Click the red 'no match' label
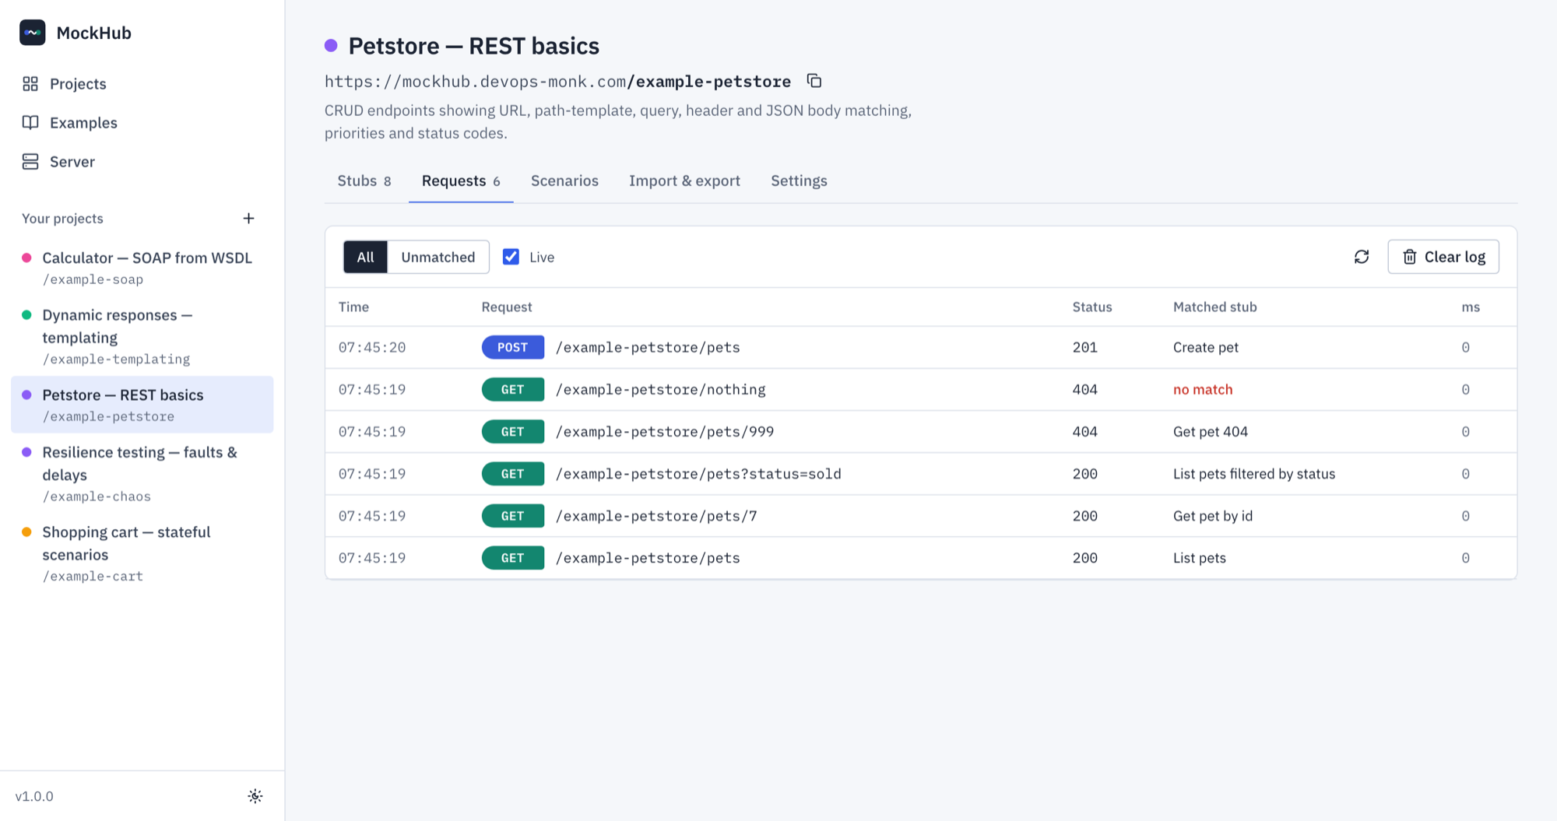Image resolution: width=1557 pixels, height=821 pixels. click(1203, 389)
